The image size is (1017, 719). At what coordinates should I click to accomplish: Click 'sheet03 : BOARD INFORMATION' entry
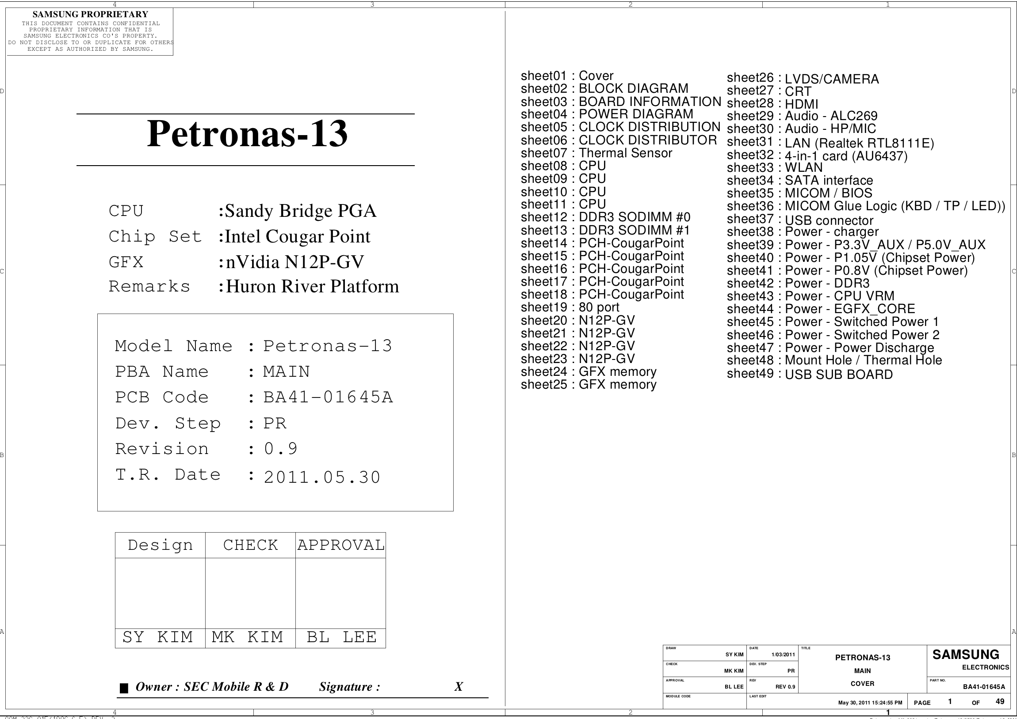point(621,102)
